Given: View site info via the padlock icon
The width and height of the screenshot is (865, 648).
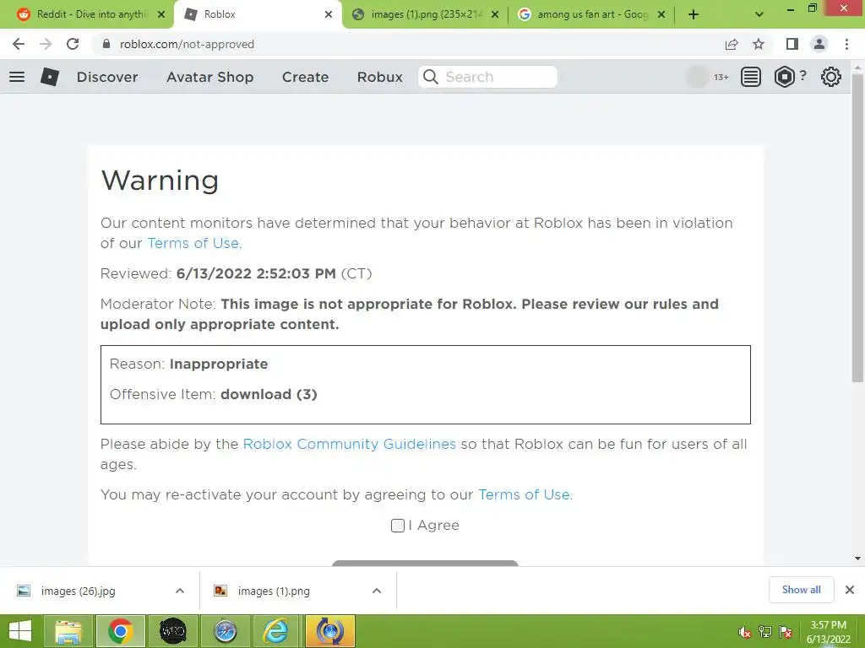Looking at the screenshot, I should click(106, 44).
